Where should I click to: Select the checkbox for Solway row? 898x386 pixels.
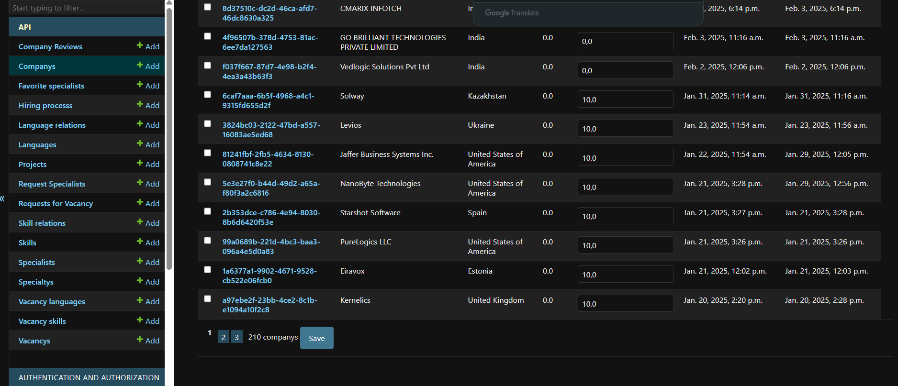pos(207,95)
